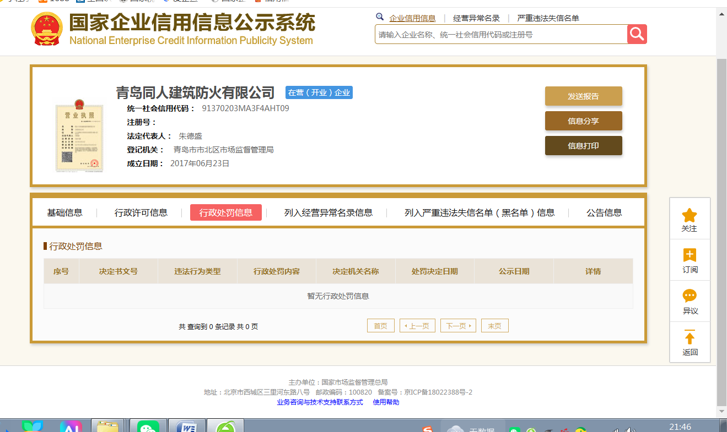Select the 列入经营异常名录信息 tab
This screenshot has height=432, width=727.
pyautogui.click(x=328, y=212)
